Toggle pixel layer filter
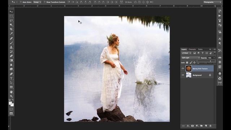Screen dimensions: 231x130 point(195,53)
